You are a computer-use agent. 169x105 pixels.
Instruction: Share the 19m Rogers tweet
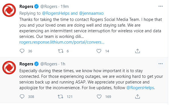coord(137,51)
